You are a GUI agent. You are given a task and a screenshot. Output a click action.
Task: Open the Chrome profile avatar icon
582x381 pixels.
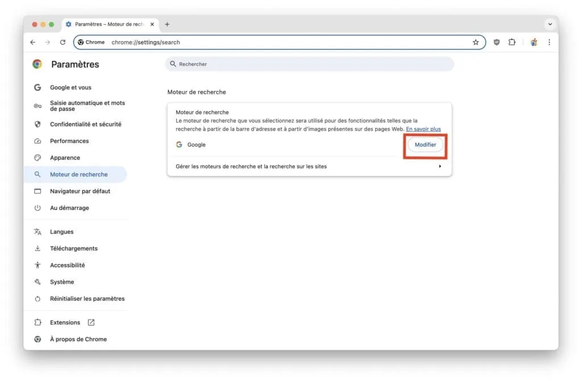[533, 42]
